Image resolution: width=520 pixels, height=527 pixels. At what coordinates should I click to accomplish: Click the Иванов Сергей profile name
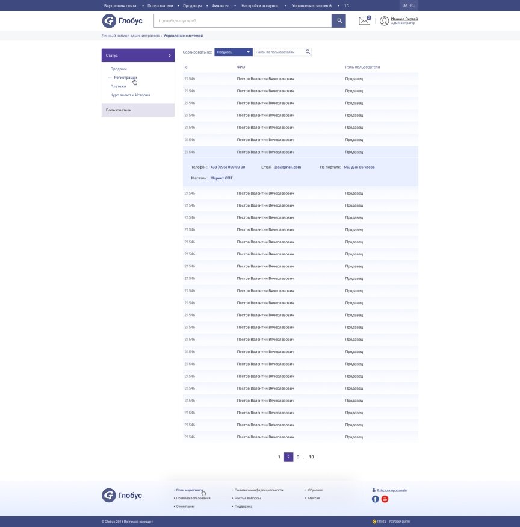(404, 19)
